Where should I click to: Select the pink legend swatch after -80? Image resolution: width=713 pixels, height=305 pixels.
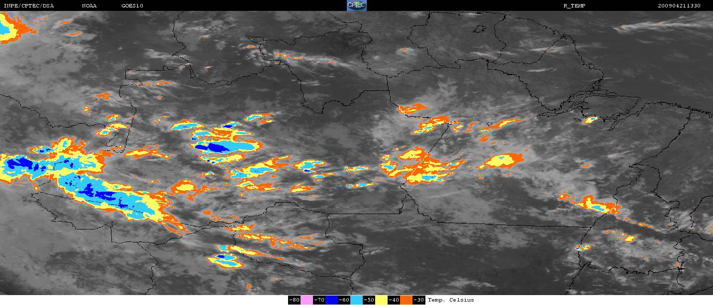(x=306, y=300)
